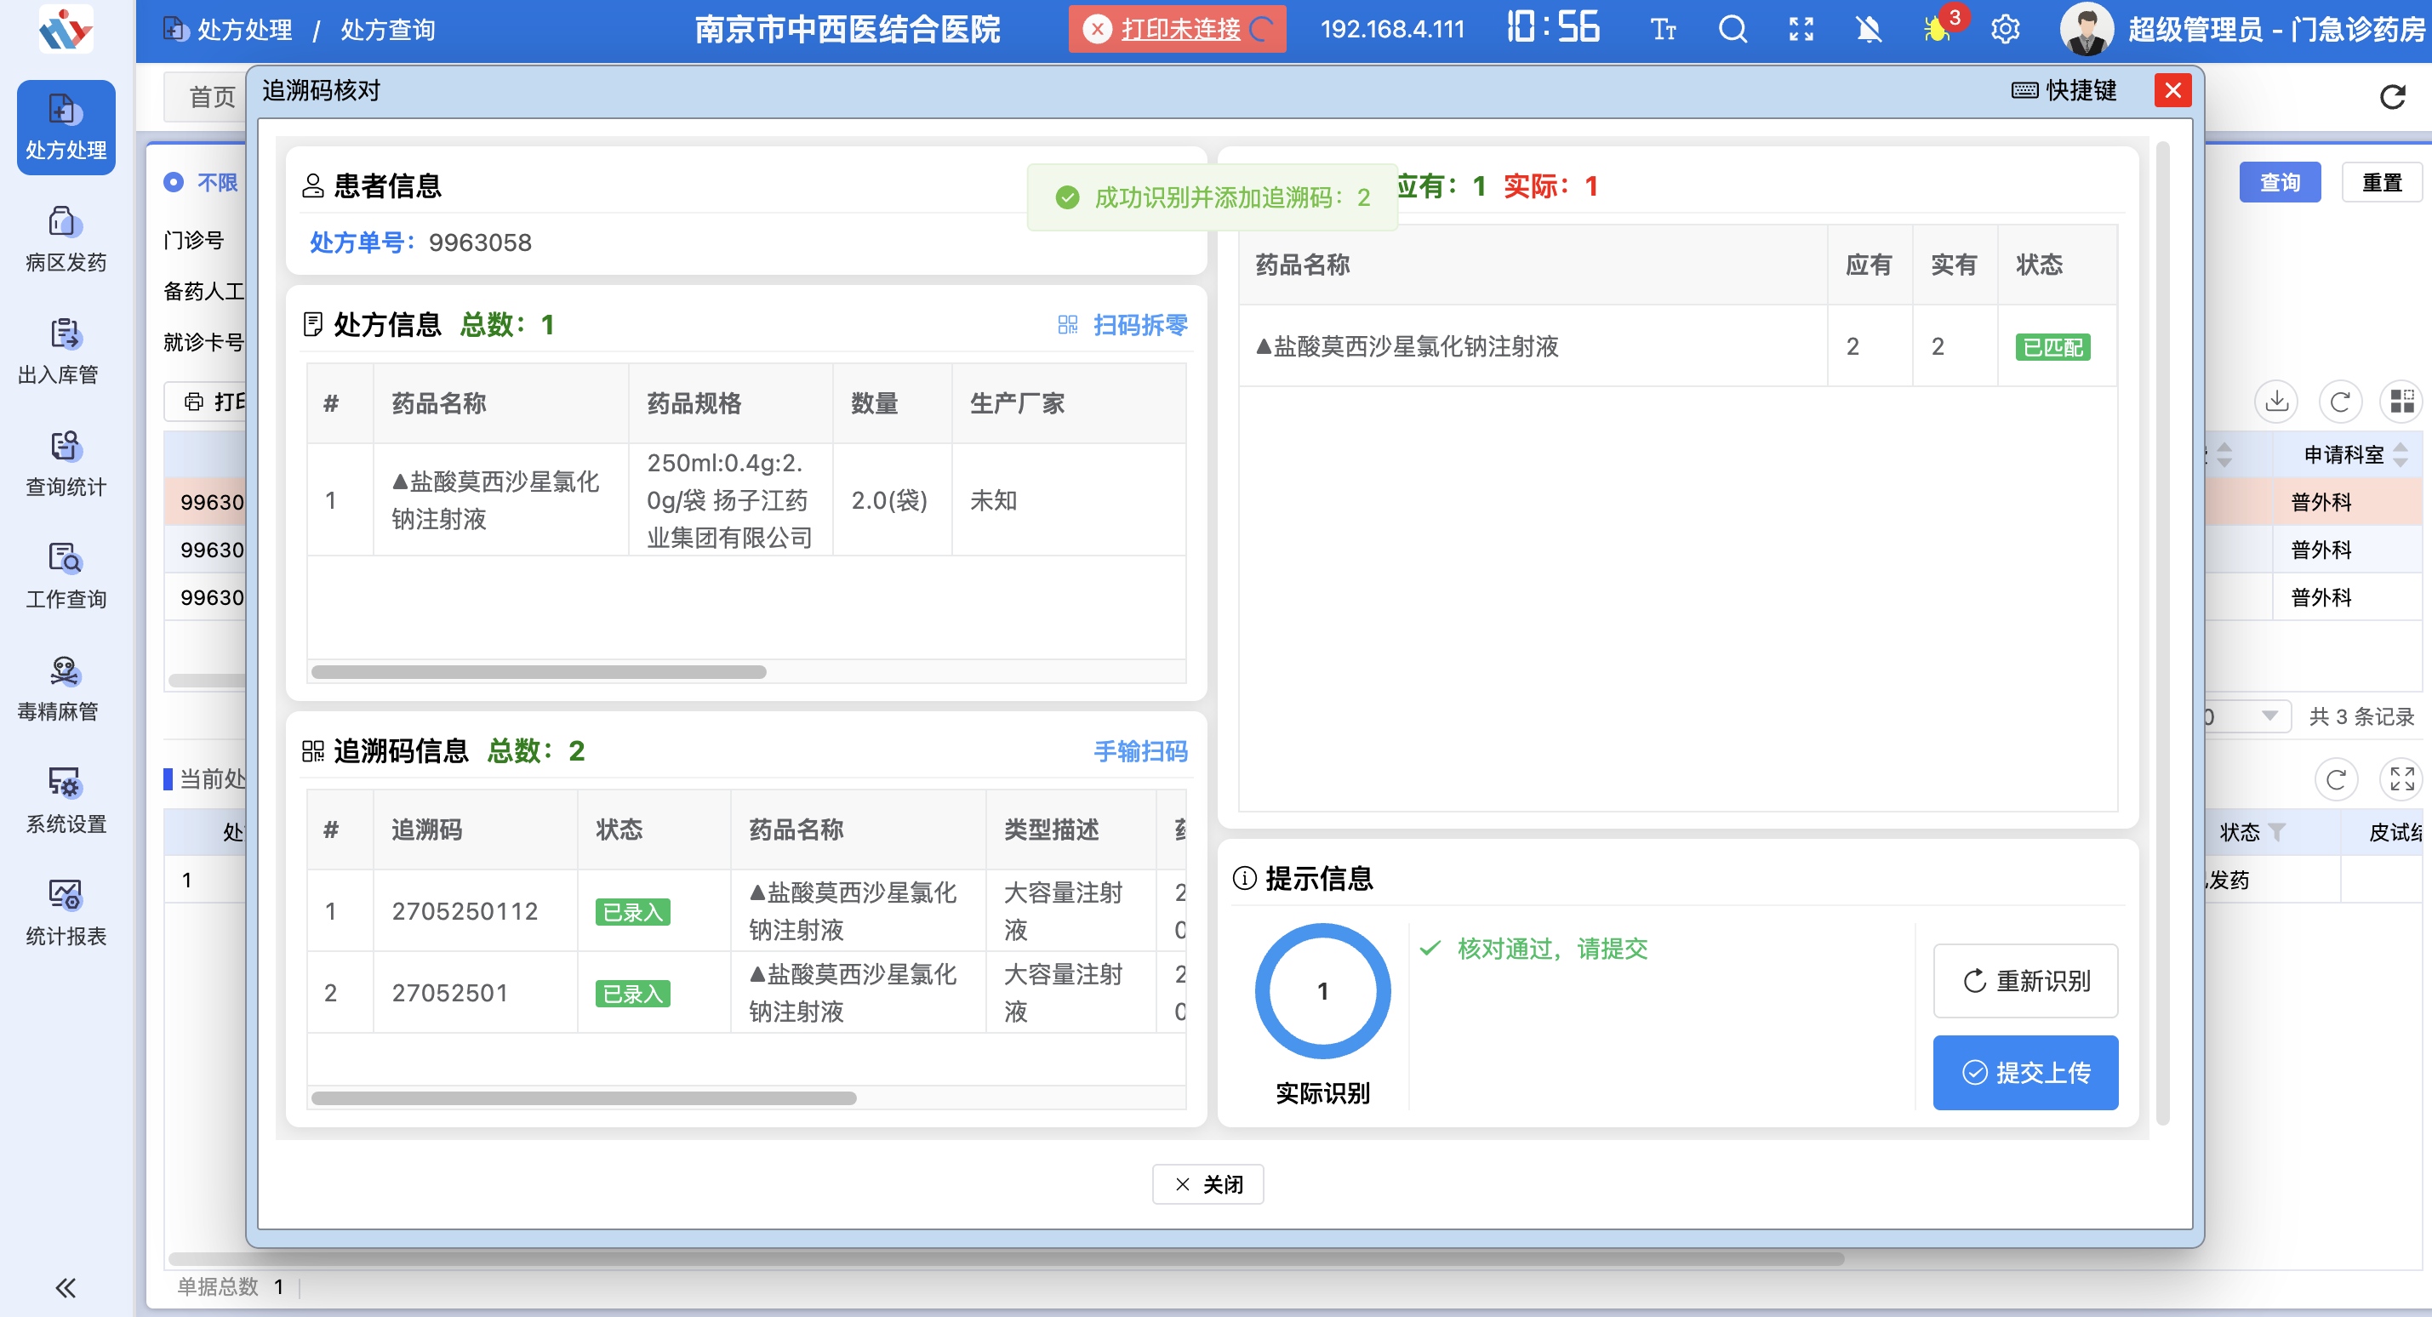Screen dimensions: 2432x1317
Task: Open the 毒精麻管 sidebar module
Action: [64, 690]
